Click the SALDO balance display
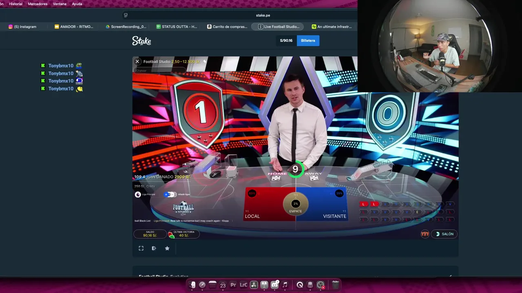 pyautogui.click(x=150, y=234)
